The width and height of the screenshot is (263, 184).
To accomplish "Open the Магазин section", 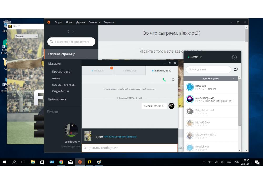I will point(55,64).
